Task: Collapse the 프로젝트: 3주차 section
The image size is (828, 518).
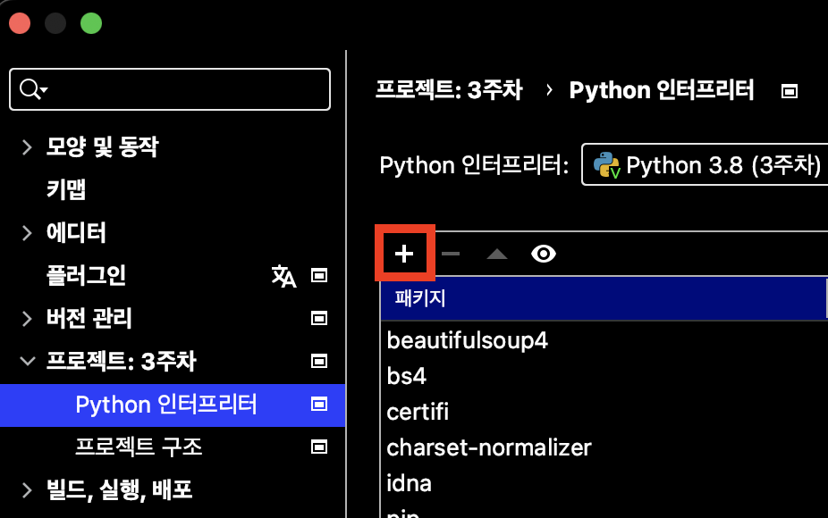Action: tap(27, 362)
